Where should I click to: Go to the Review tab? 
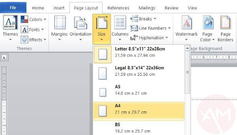click(171, 8)
